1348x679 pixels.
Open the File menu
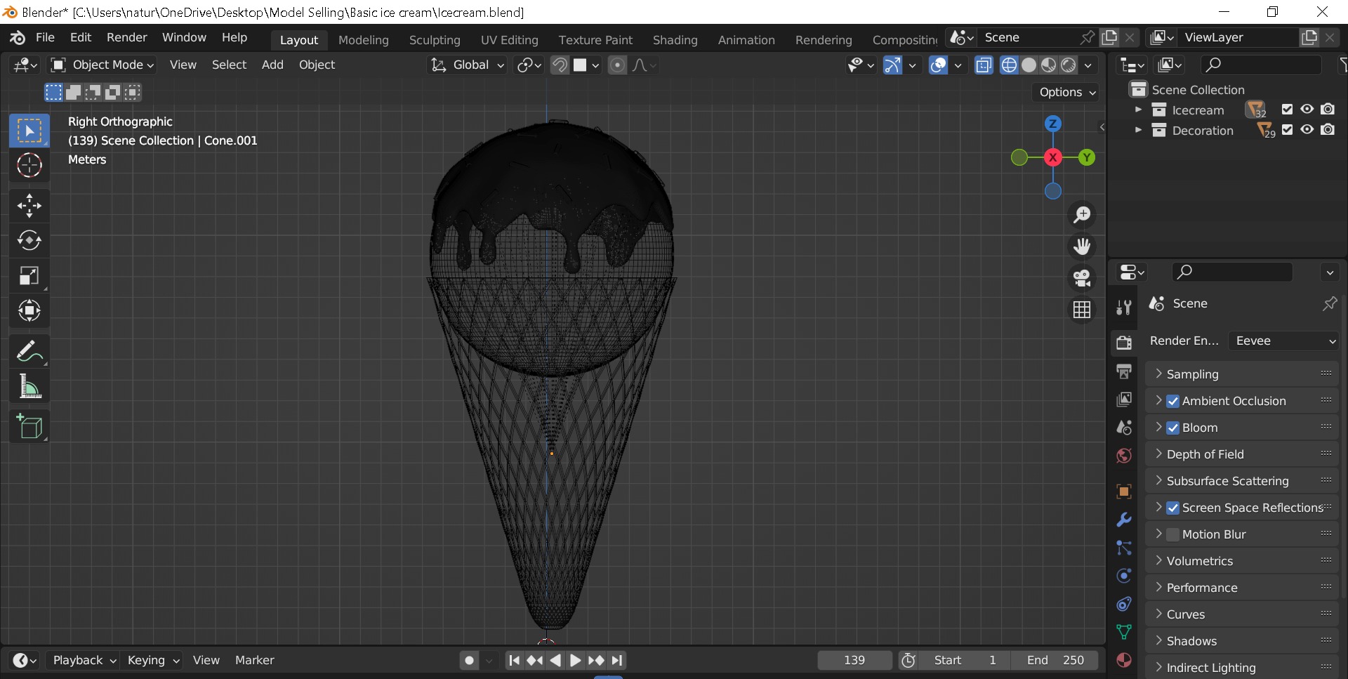tap(45, 38)
